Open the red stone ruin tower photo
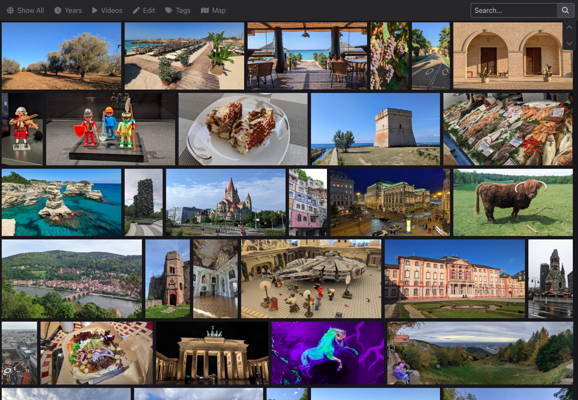The width and height of the screenshot is (578, 400). click(x=167, y=279)
